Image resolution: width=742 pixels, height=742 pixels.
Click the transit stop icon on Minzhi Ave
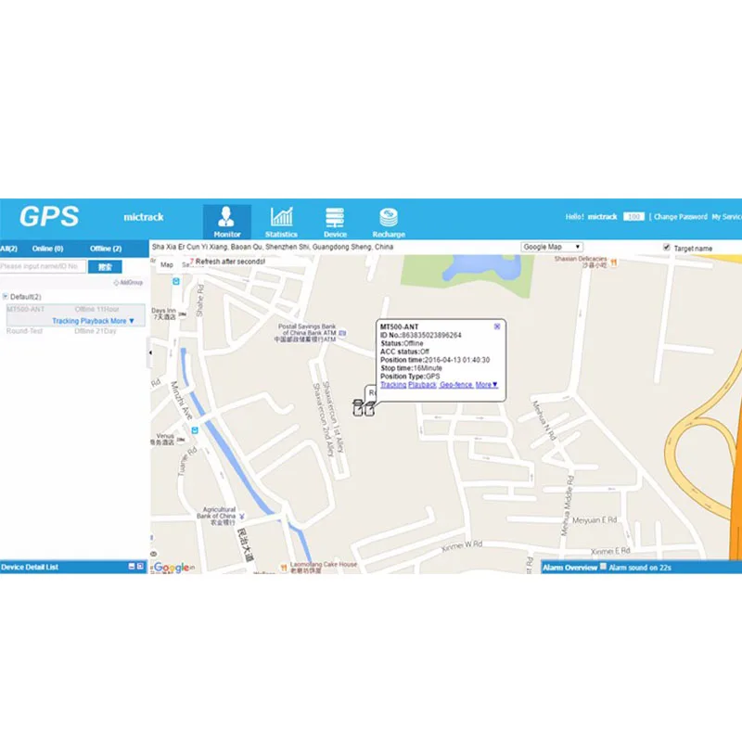(195, 430)
